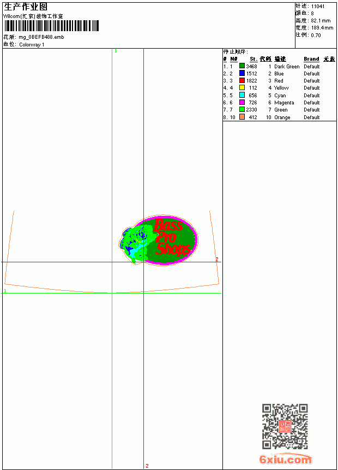Screen dimensions: 338x470
Task: Click the file name mg_0BEFB488.emb
Action: tap(41, 37)
